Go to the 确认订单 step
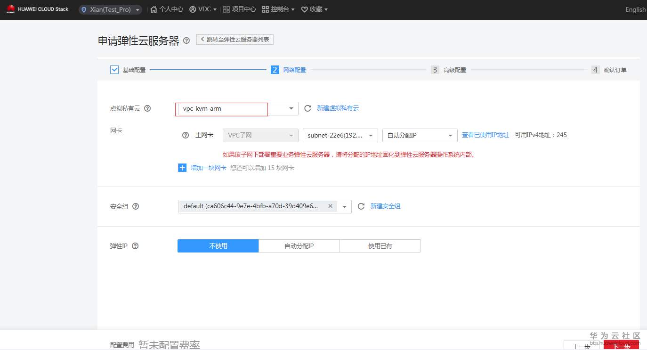This screenshot has height=350, width=647. 615,70
